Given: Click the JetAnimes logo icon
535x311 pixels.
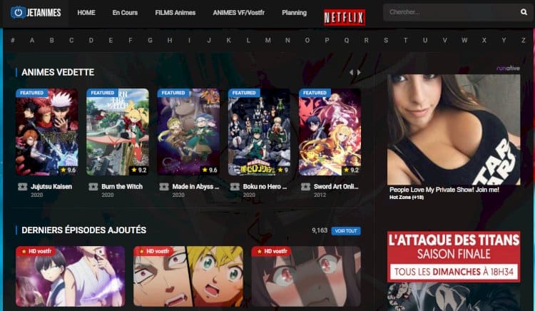Looking at the screenshot, I should (x=19, y=13).
